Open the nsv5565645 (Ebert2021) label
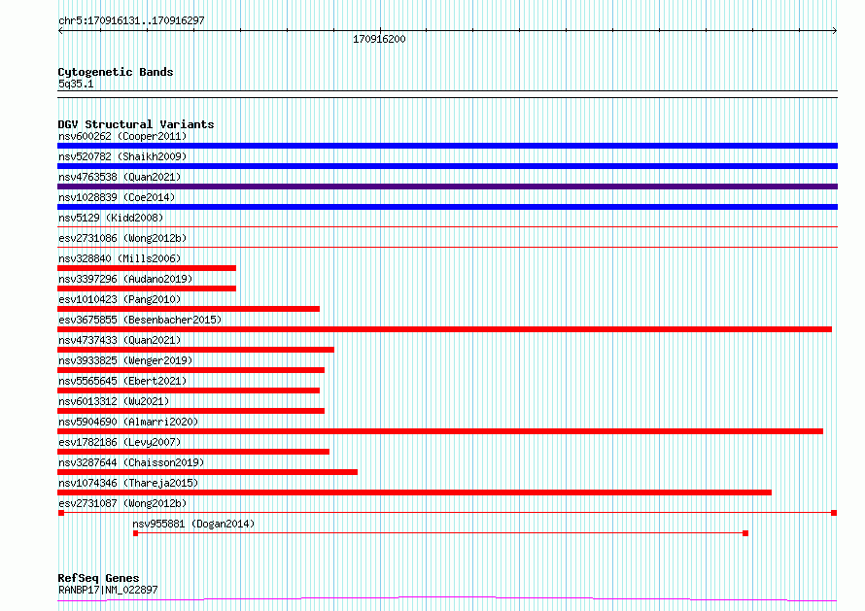 (122, 381)
